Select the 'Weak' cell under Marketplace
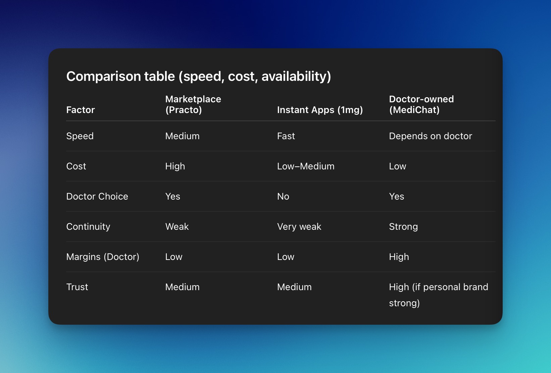Viewport: 551px width, 373px height. pyautogui.click(x=177, y=227)
